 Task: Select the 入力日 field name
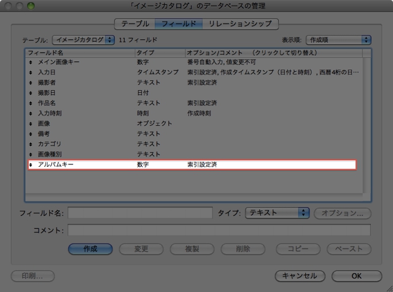pos(47,72)
